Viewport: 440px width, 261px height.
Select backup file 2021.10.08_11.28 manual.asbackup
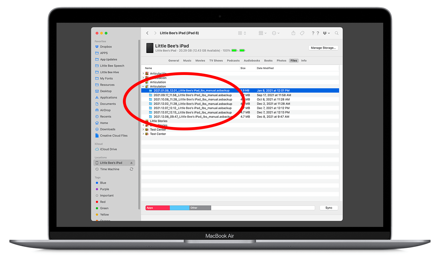pos(240,99)
